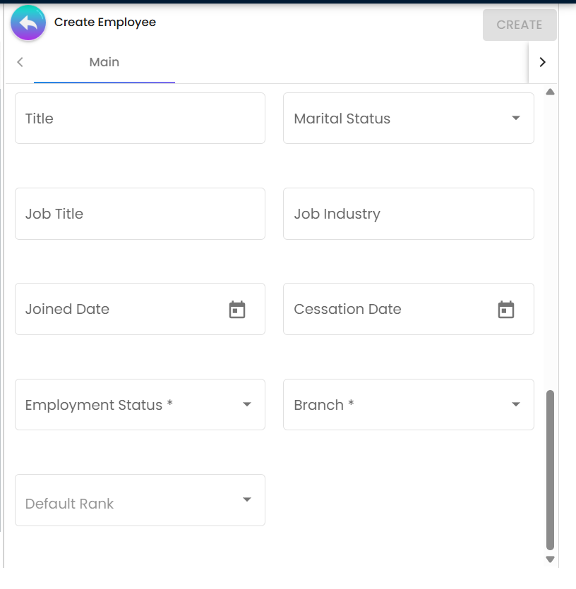
Task: Select the Create Employee header title
Action: coord(105,22)
